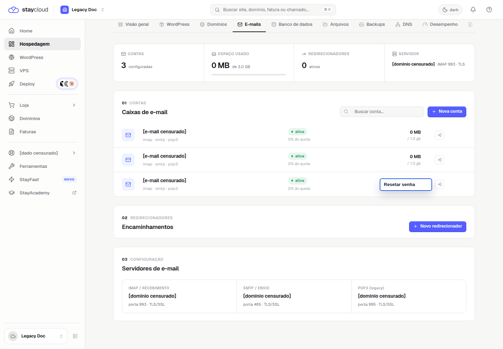503x349 pixels.
Task: Select Hospedagem in the sidebar
Action: tap(42, 44)
